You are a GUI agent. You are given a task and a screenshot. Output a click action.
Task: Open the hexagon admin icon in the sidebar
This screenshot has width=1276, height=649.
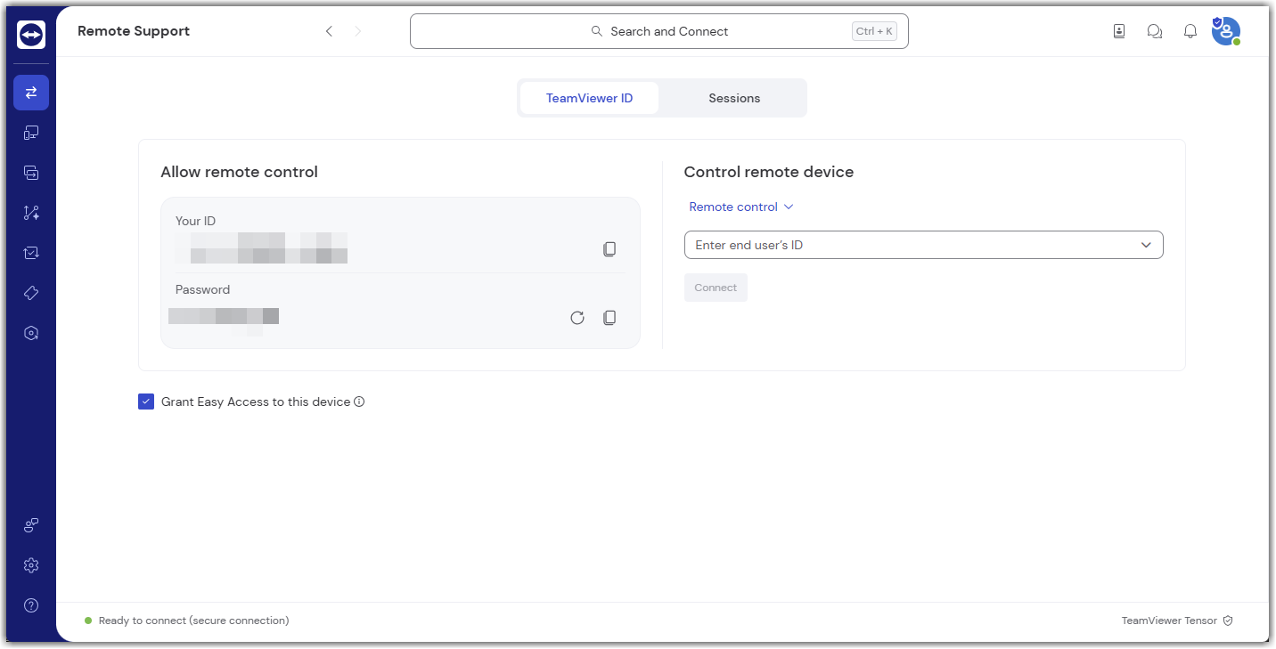pos(31,333)
